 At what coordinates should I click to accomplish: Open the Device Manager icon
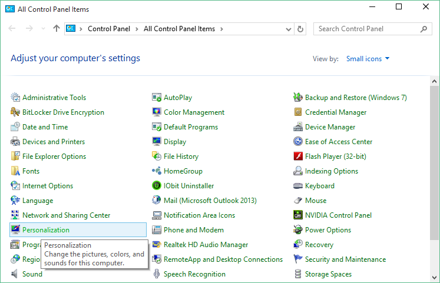coord(299,127)
